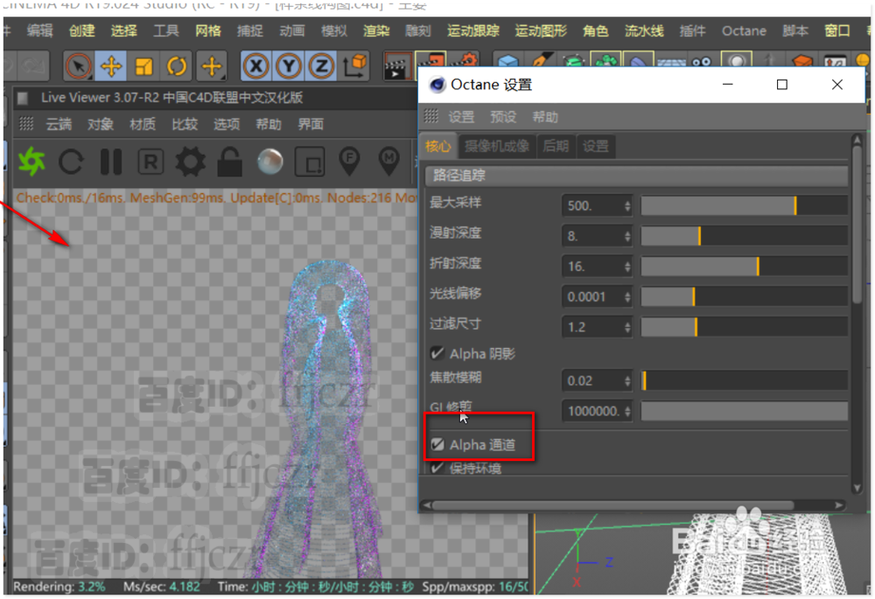Click the 折射深度 stepper arrows

(627, 266)
